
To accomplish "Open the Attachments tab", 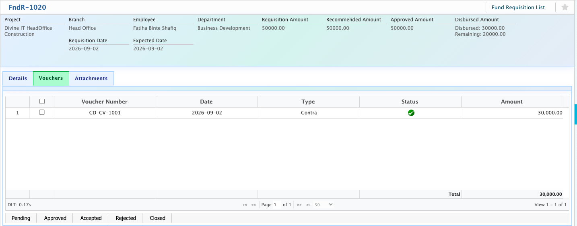I will 91,79.
